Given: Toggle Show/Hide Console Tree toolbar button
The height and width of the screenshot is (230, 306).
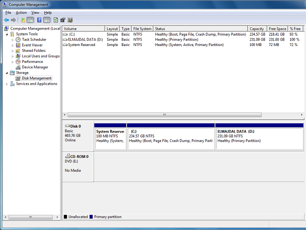Looking at the screenshot, I should [x=30, y=20].
